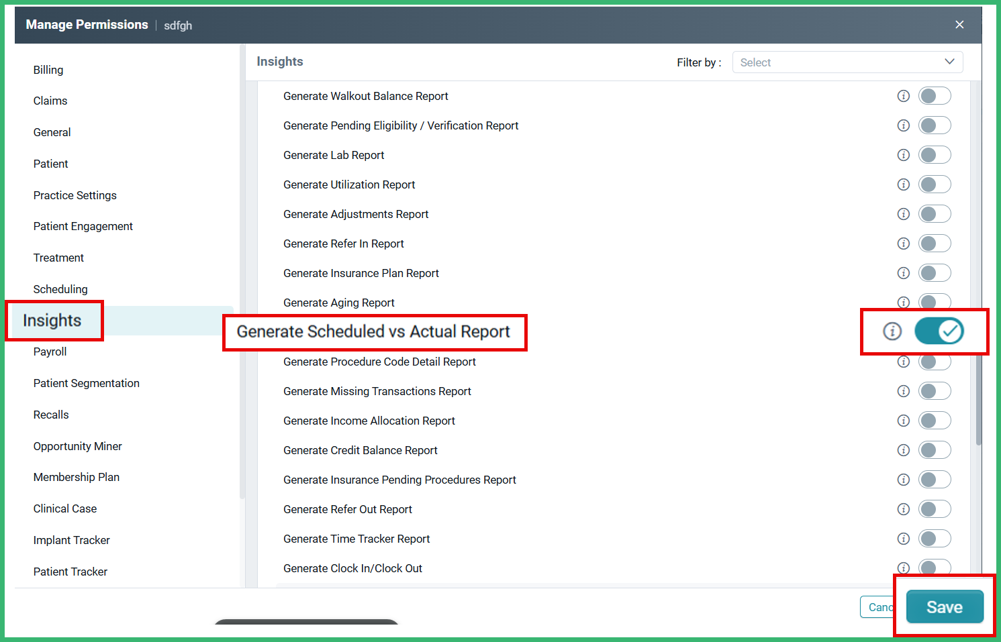View info for Generate Scheduled vs Actual Report
The width and height of the screenshot is (1001, 642).
892,331
